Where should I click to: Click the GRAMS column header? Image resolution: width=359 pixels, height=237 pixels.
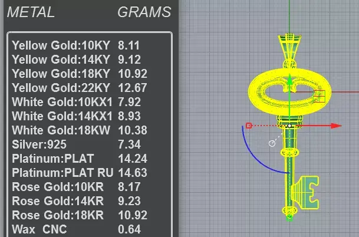(144, 12)
